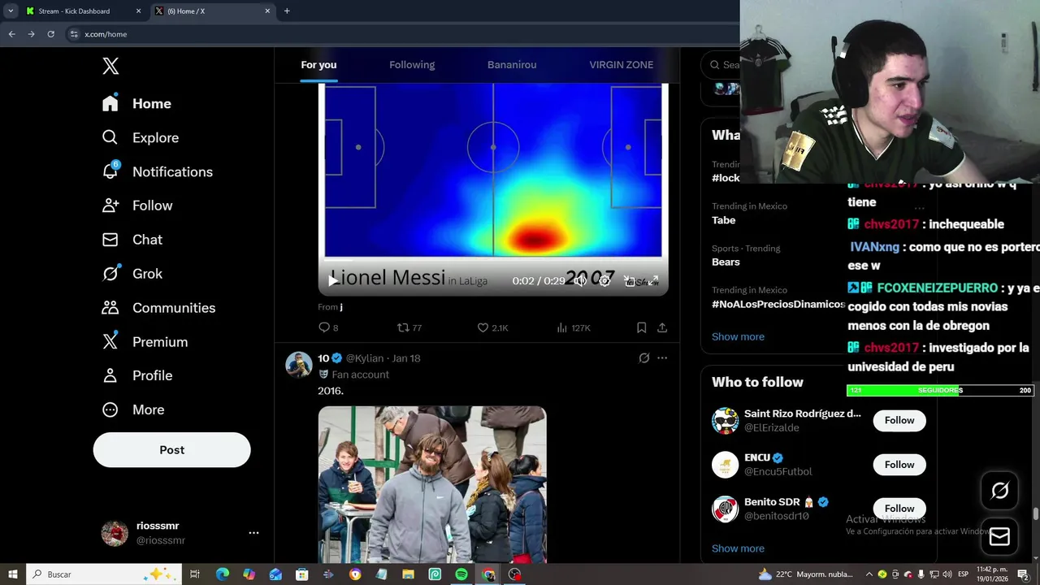1040x585 pixels.
Task: Bookmark the Messi heatmap post
Action: [641, 327]
